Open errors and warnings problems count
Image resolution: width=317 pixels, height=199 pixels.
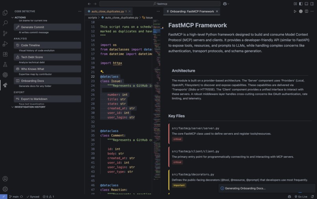[x=48, y=197]
